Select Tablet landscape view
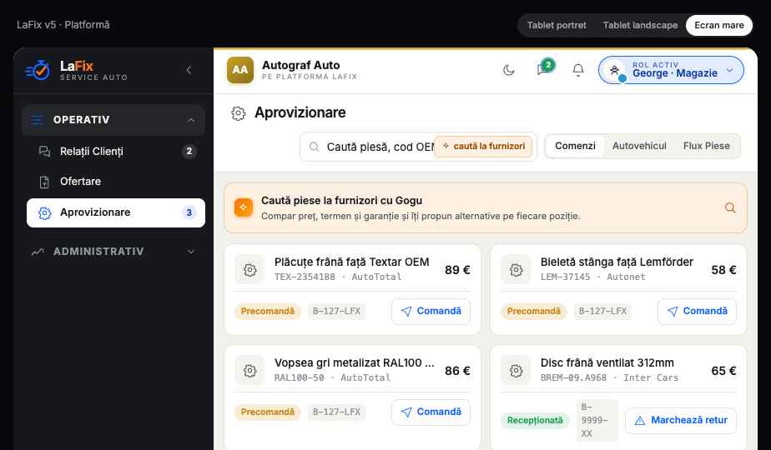Screen dimensions: 771x450 [x=640, y=25]
